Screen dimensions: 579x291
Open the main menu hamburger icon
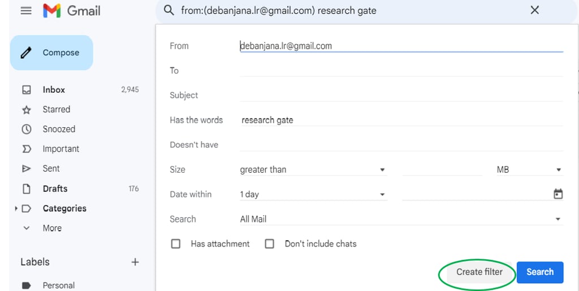(26, 11)
